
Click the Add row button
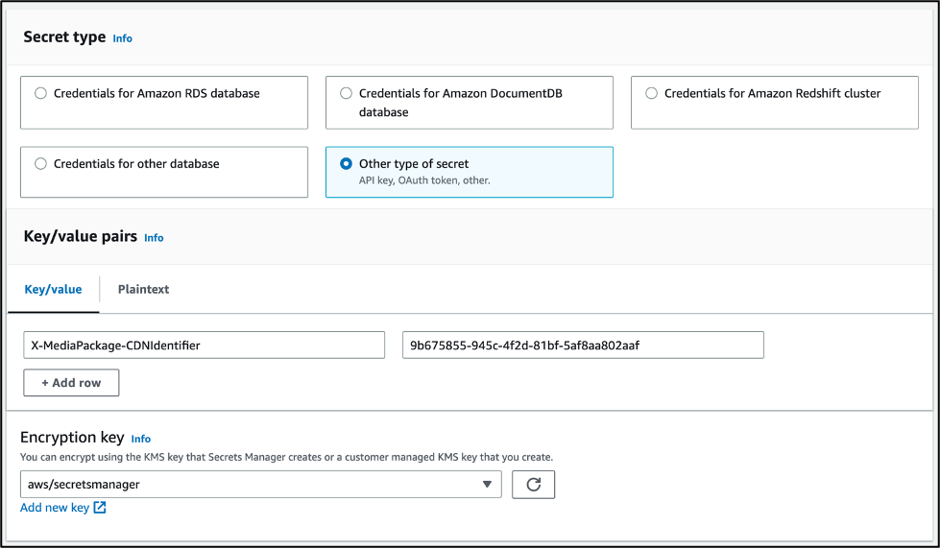71,383
